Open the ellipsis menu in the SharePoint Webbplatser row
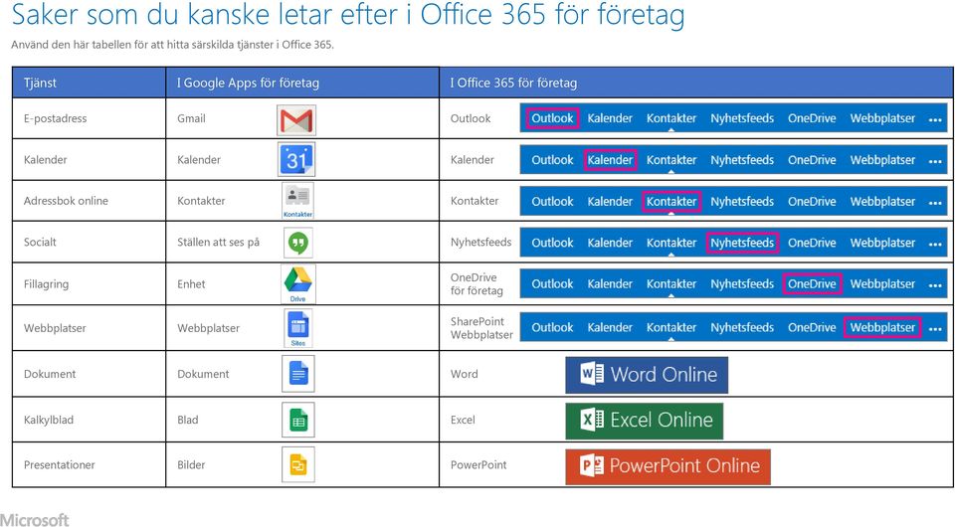This screenshot has width=955, height=527. tap(935, 328)
